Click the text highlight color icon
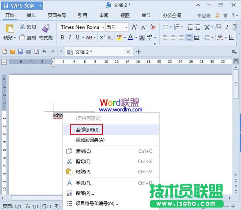The image size is (241, 210). point(119,38)
